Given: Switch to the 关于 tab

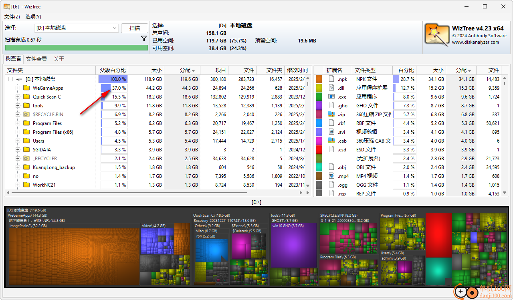Looking at the screenshot, I should [59, 59].
